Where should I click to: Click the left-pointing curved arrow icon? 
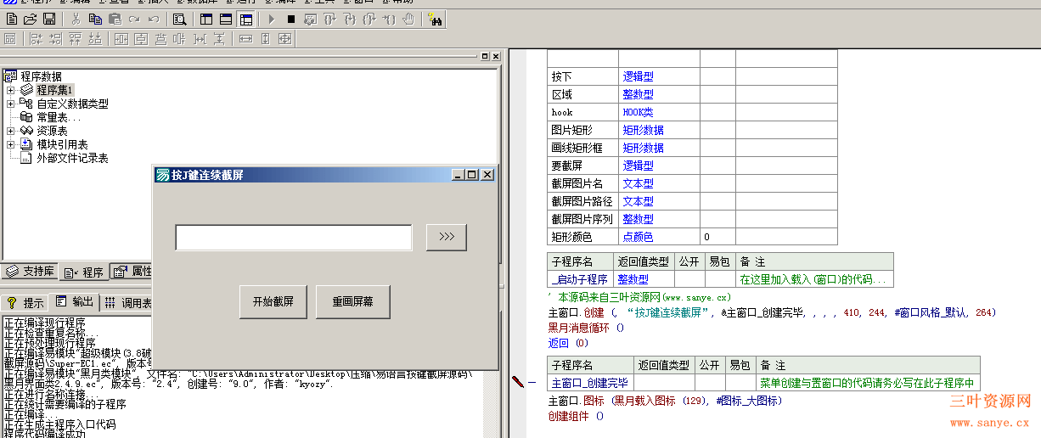[154, 19]
